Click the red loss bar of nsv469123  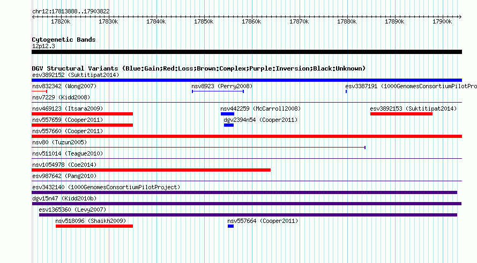[82, 114]
